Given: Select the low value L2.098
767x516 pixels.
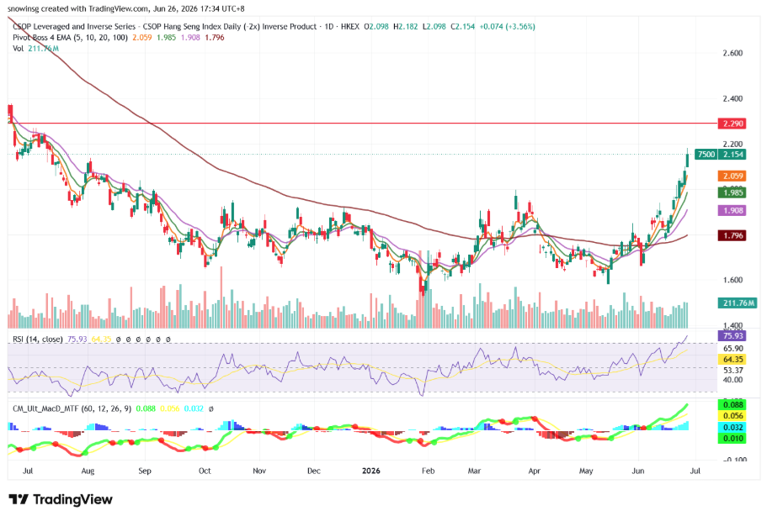Looking at the screenshot, I should coord(434,26).
